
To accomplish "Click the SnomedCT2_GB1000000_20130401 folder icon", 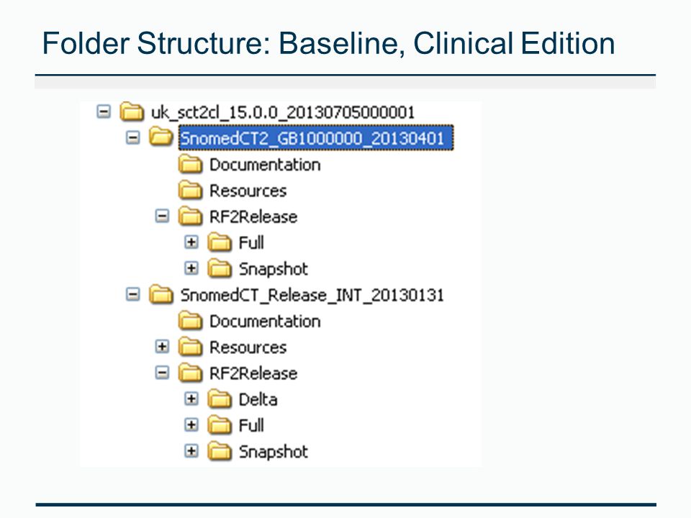I will coord(161,137).
